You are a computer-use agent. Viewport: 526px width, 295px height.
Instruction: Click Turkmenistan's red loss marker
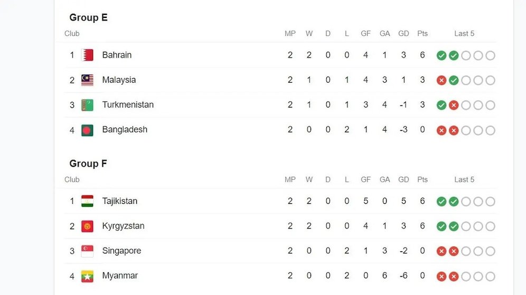point(454,105)
